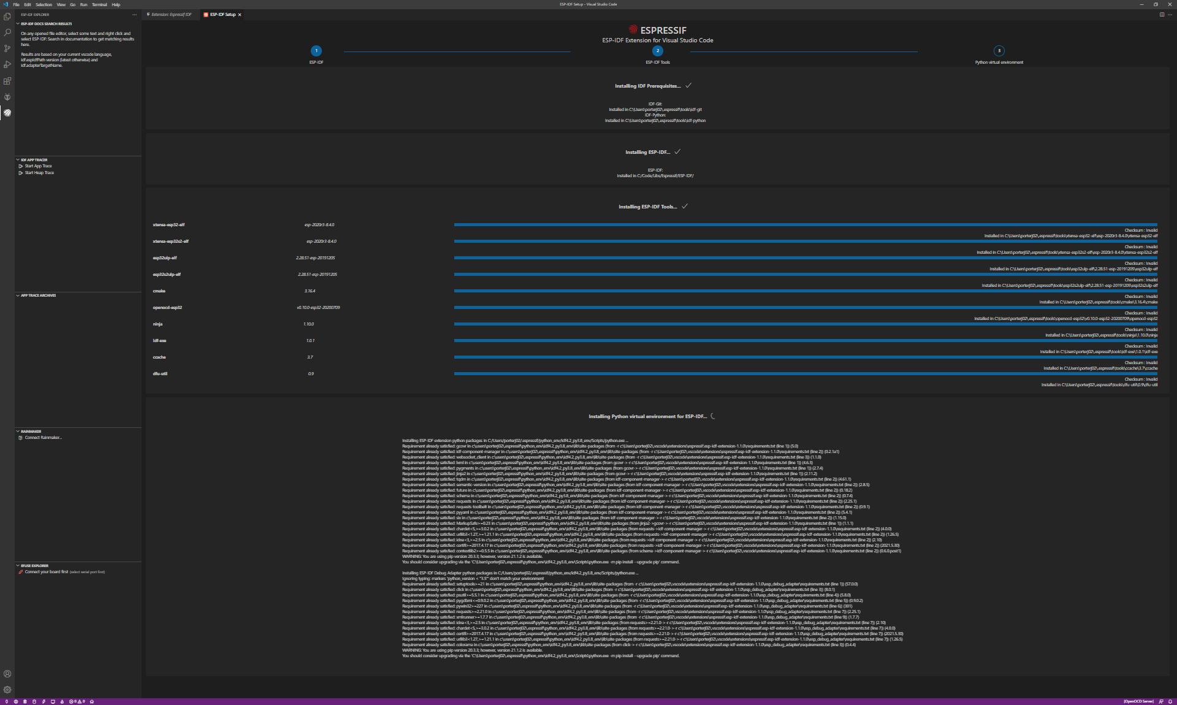Image resolution: width=1177 pixels, height=705 pixels.
Task: Click the flash lightning icon in status bar
Action: pyautogui.click(x=44, y=701)
